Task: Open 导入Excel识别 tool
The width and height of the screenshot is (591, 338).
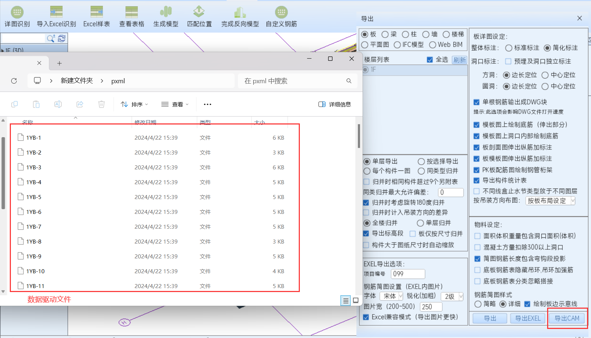Action: point(56,13)
